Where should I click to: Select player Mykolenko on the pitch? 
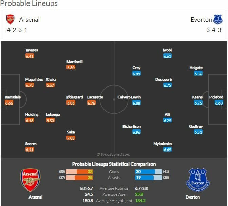pos(163,144)
